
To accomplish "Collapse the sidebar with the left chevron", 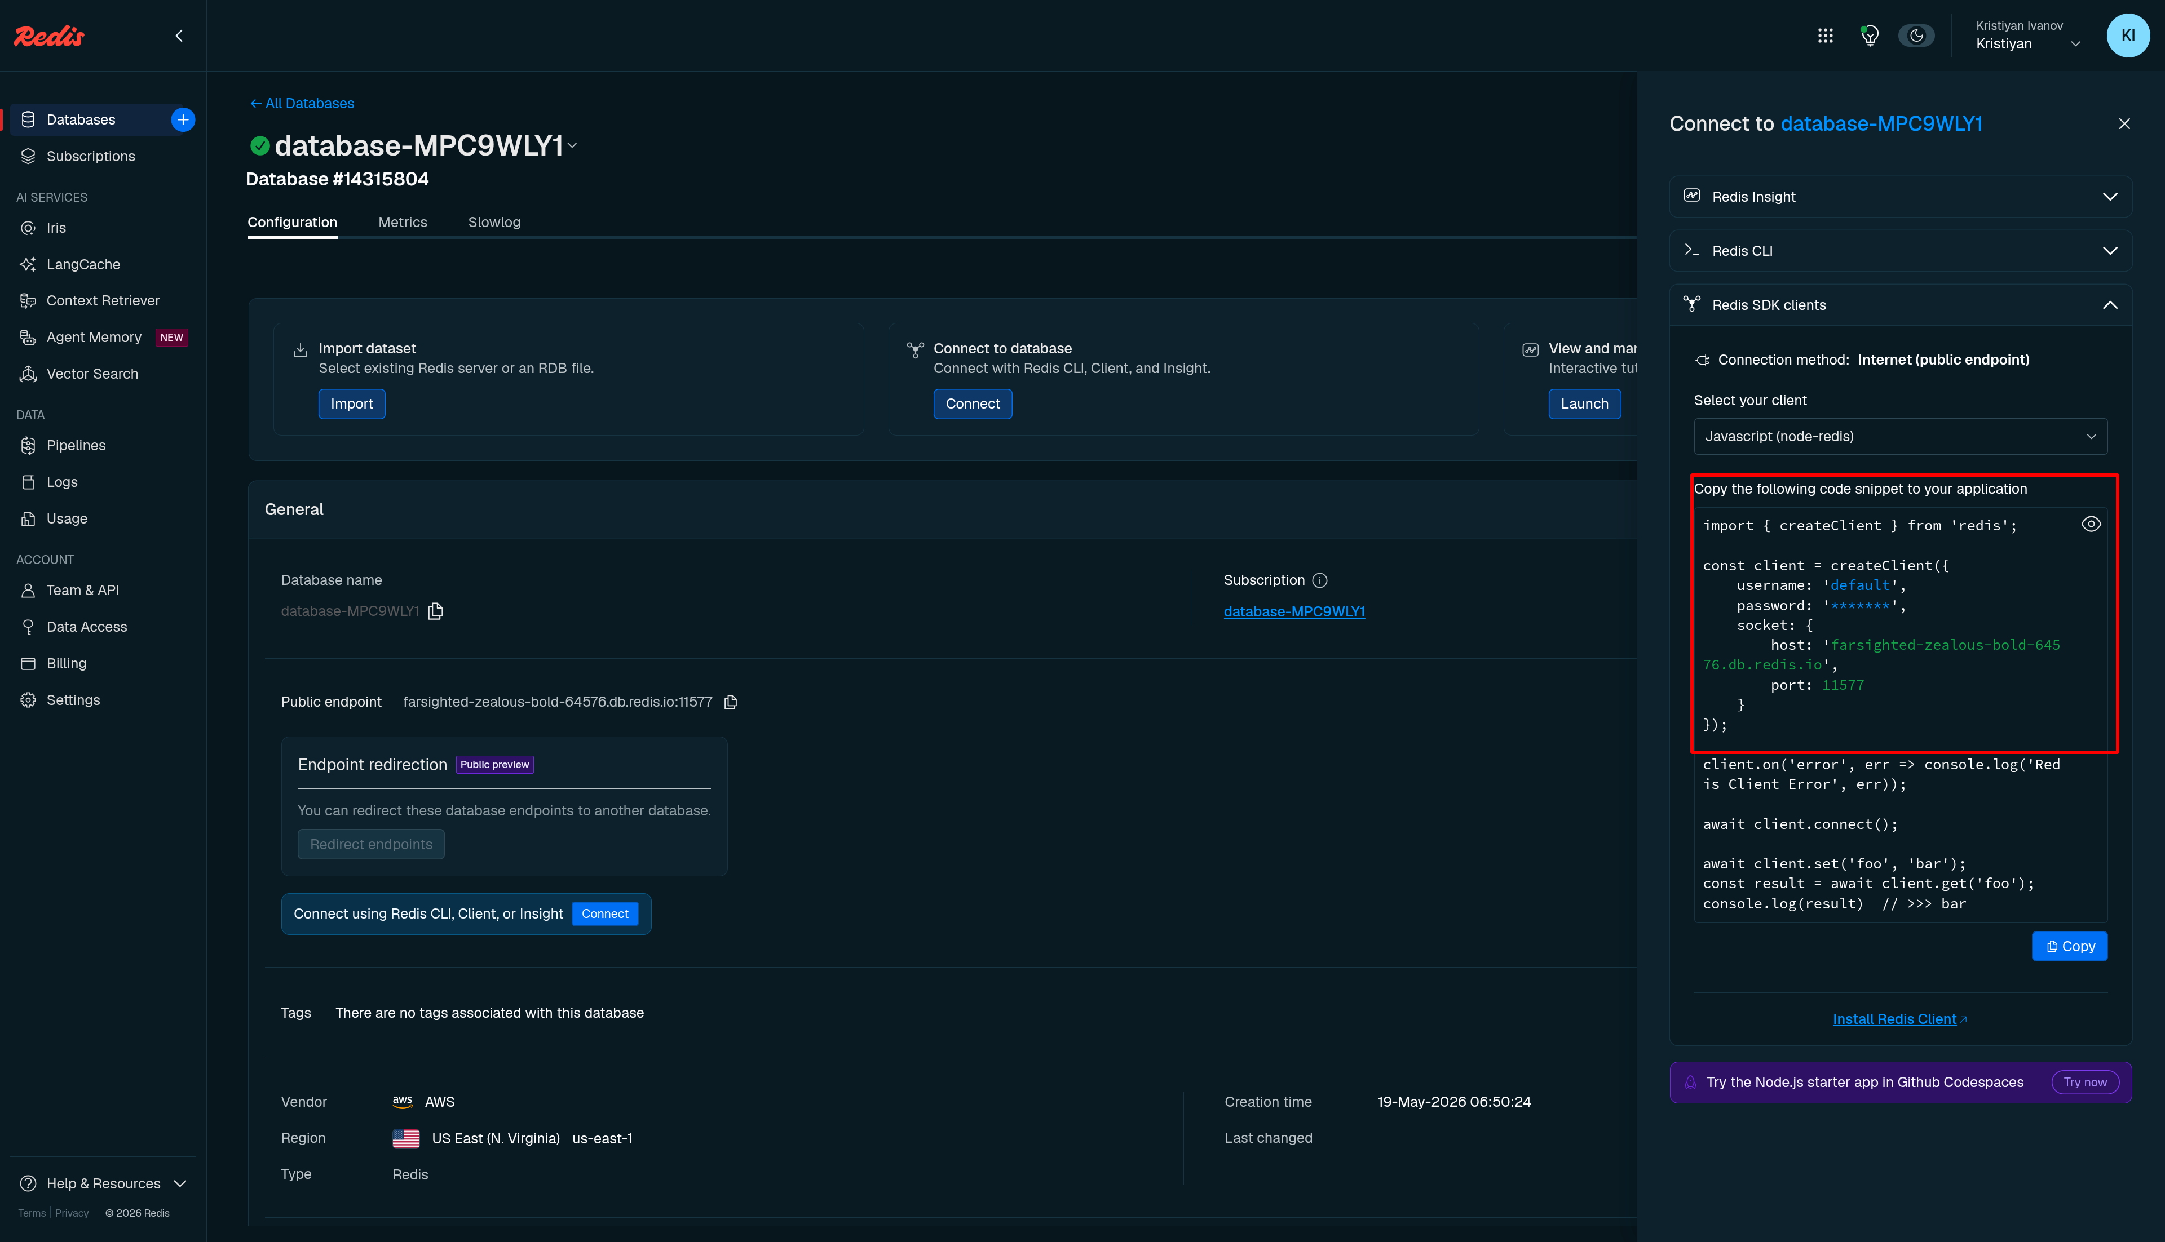I will tap(179, 36).
